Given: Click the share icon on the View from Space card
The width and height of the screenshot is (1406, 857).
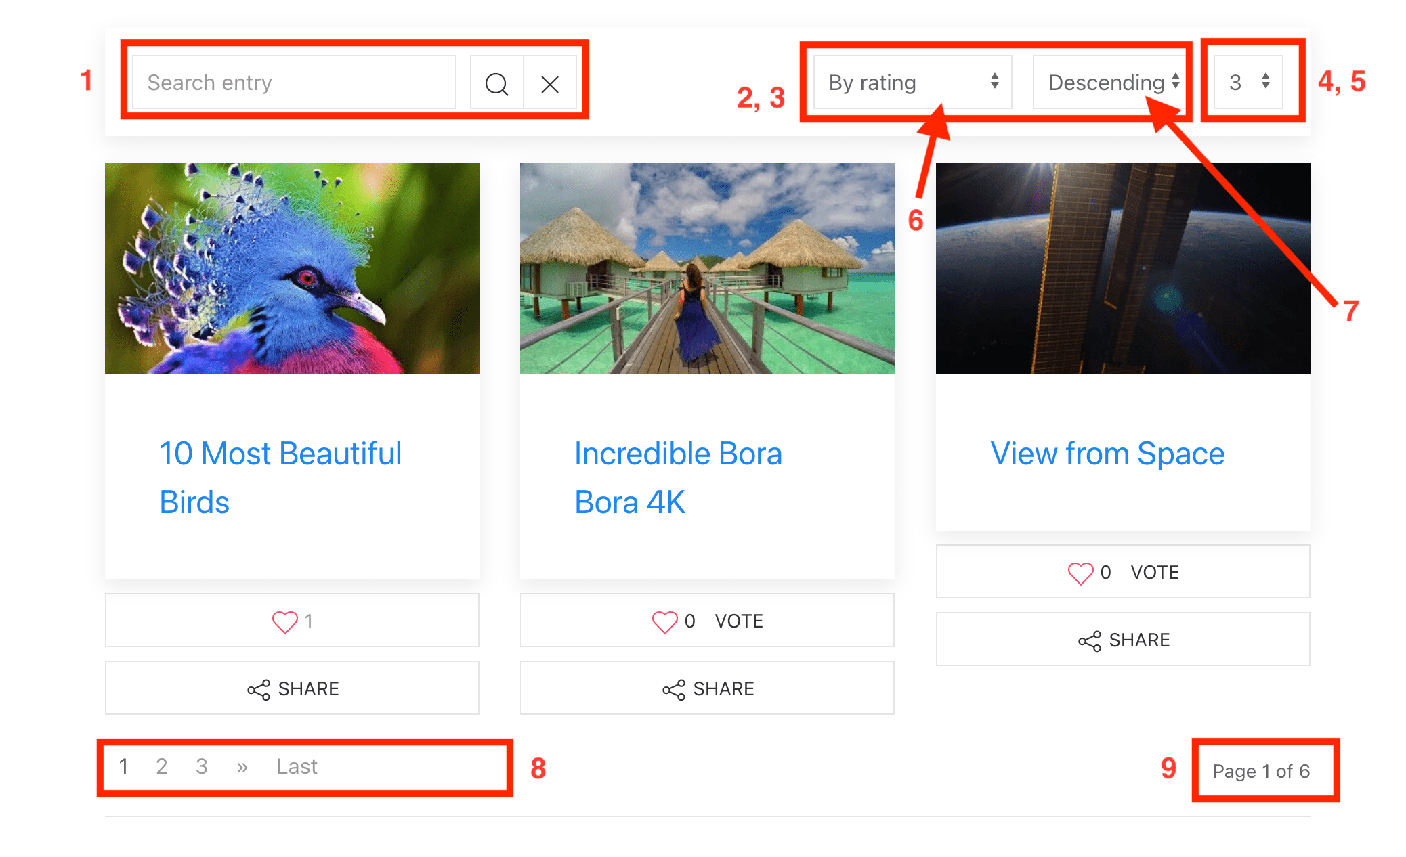Looking at the screenshot, I should pos(1089,640).
